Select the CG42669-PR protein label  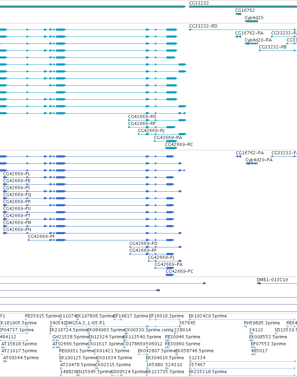coord(17,202)
